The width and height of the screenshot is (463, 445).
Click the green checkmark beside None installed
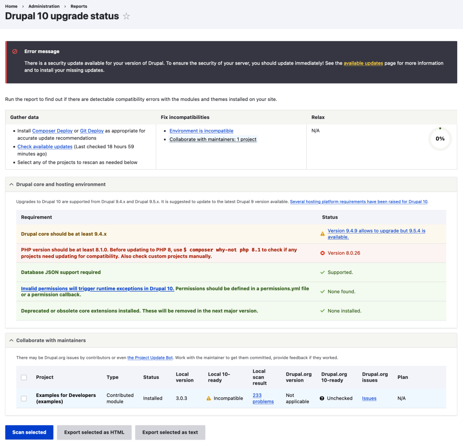(x=322, y=311)
